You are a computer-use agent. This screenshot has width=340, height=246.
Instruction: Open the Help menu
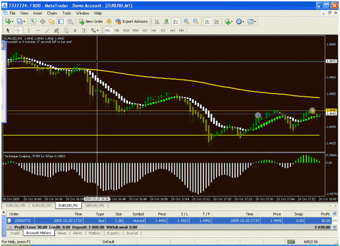[x=98, y=13]
